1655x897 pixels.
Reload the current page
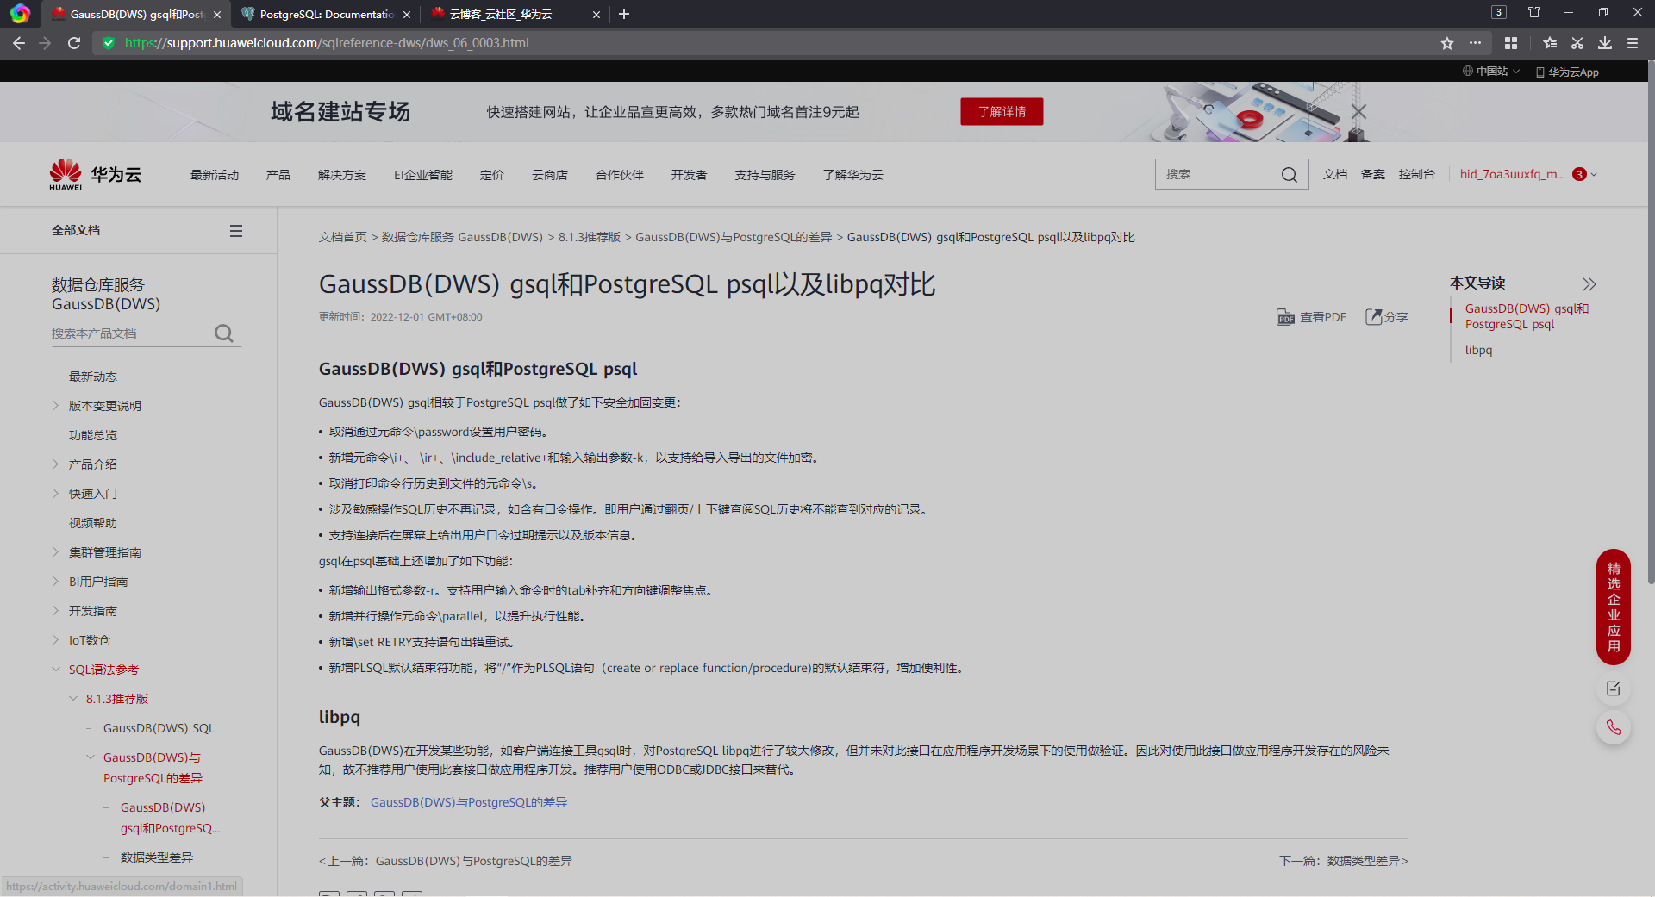(74, 43)
